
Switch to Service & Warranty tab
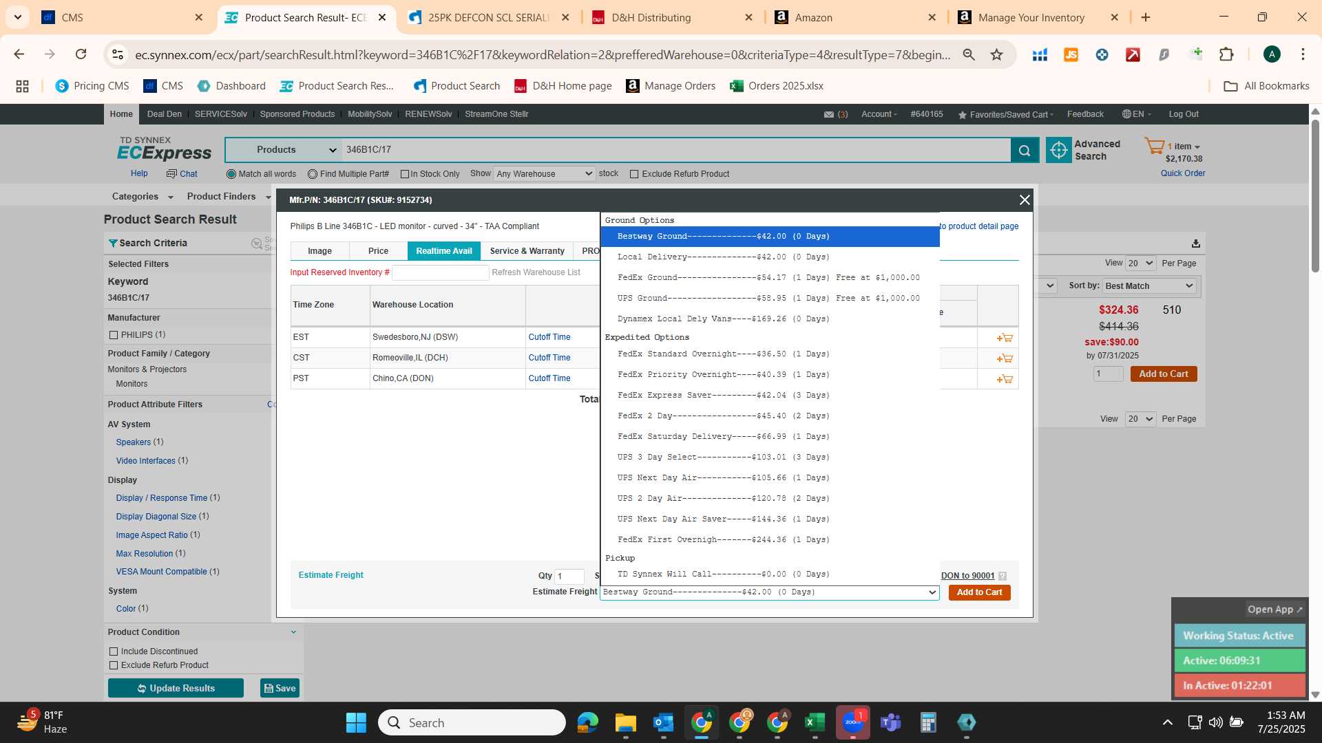(x=527, y=251)
